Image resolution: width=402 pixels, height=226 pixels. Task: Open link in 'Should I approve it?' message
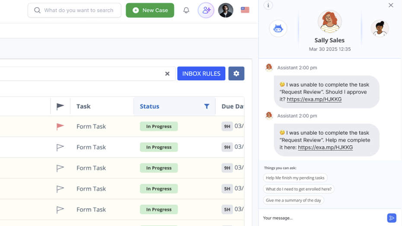click(314, 99)
